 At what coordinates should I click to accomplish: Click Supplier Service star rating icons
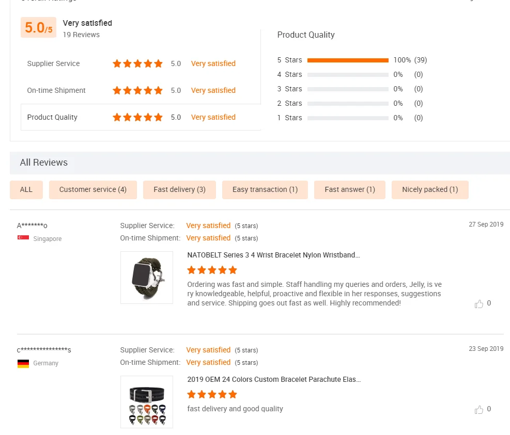pos(137,63)
